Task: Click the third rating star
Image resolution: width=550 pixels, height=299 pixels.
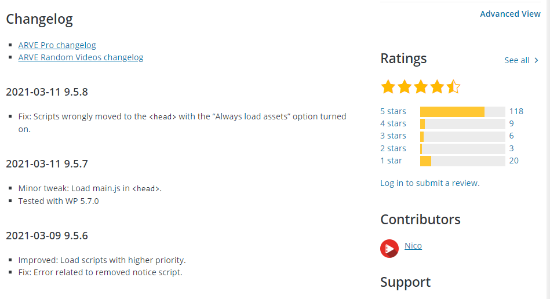Action: click(421, 87)
